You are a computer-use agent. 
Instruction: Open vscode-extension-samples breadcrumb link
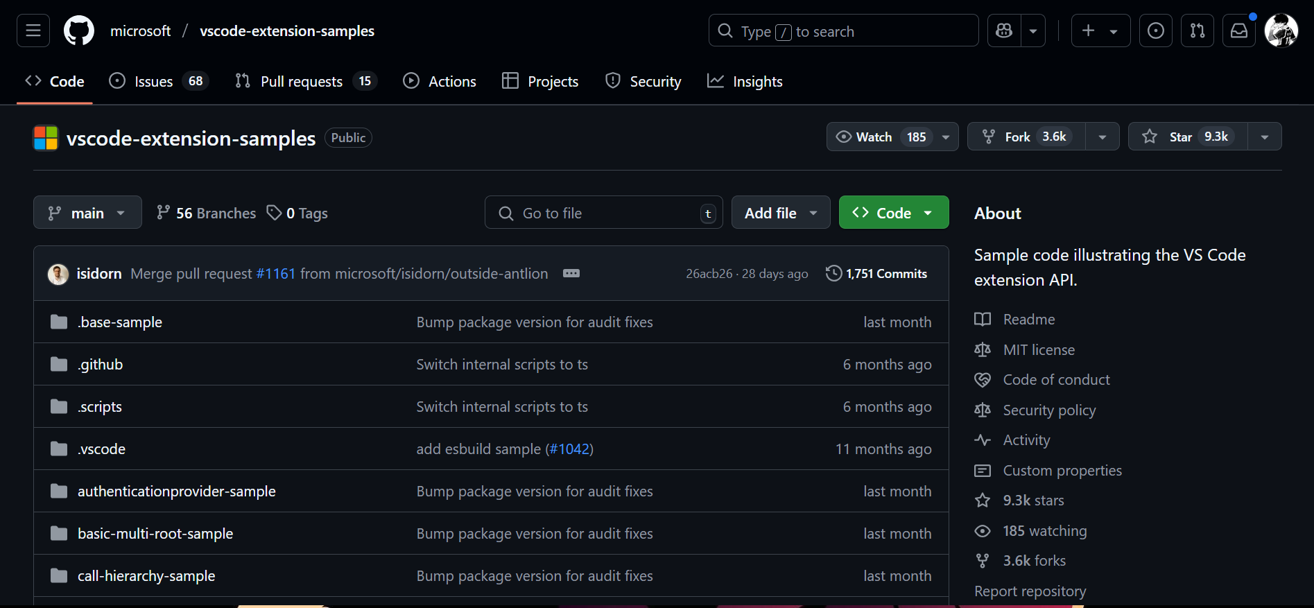pyautogui.click(x=287, y=31)
